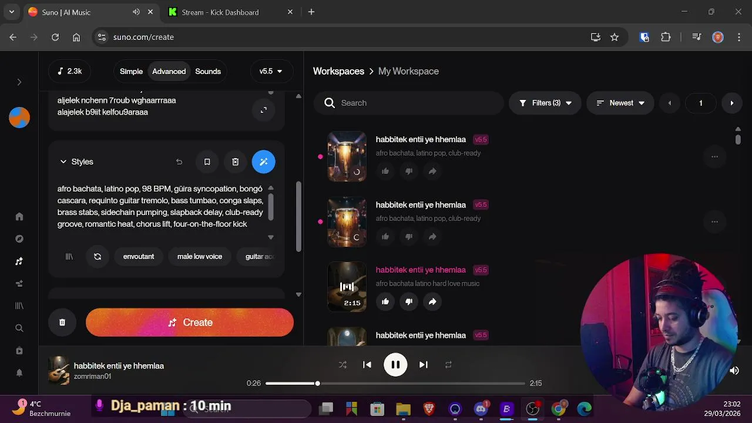Image resolution: width=752 pixels, height=423 pixels.
Task: Skip to the next track
Action: point(423,365)
